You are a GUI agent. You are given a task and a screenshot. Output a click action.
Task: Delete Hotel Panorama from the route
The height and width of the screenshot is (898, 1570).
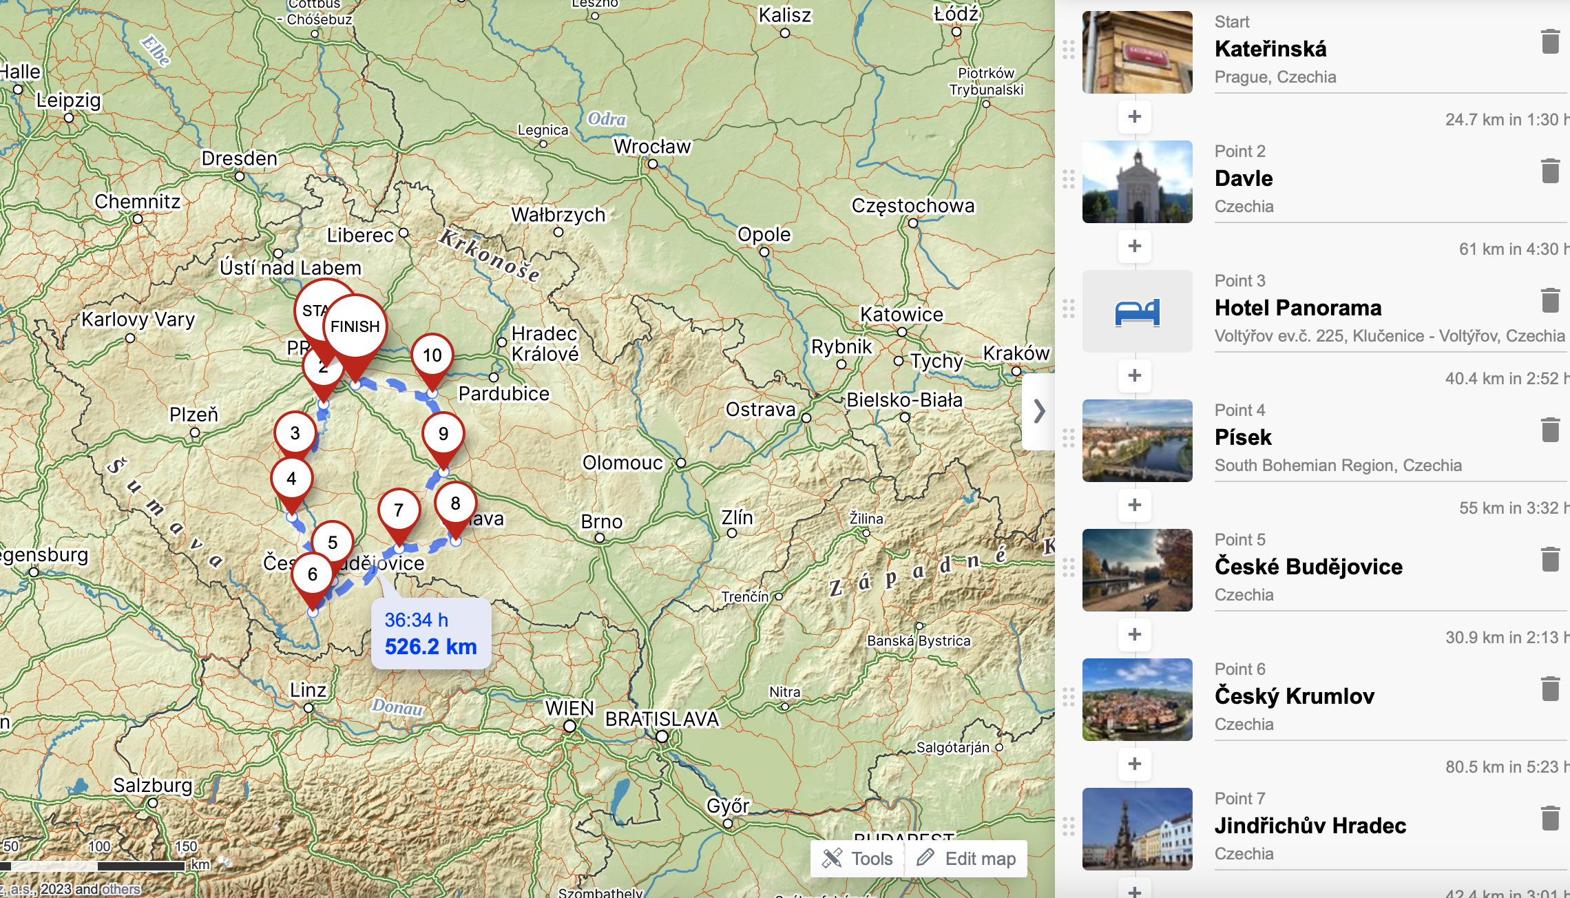pos(1550,301)
